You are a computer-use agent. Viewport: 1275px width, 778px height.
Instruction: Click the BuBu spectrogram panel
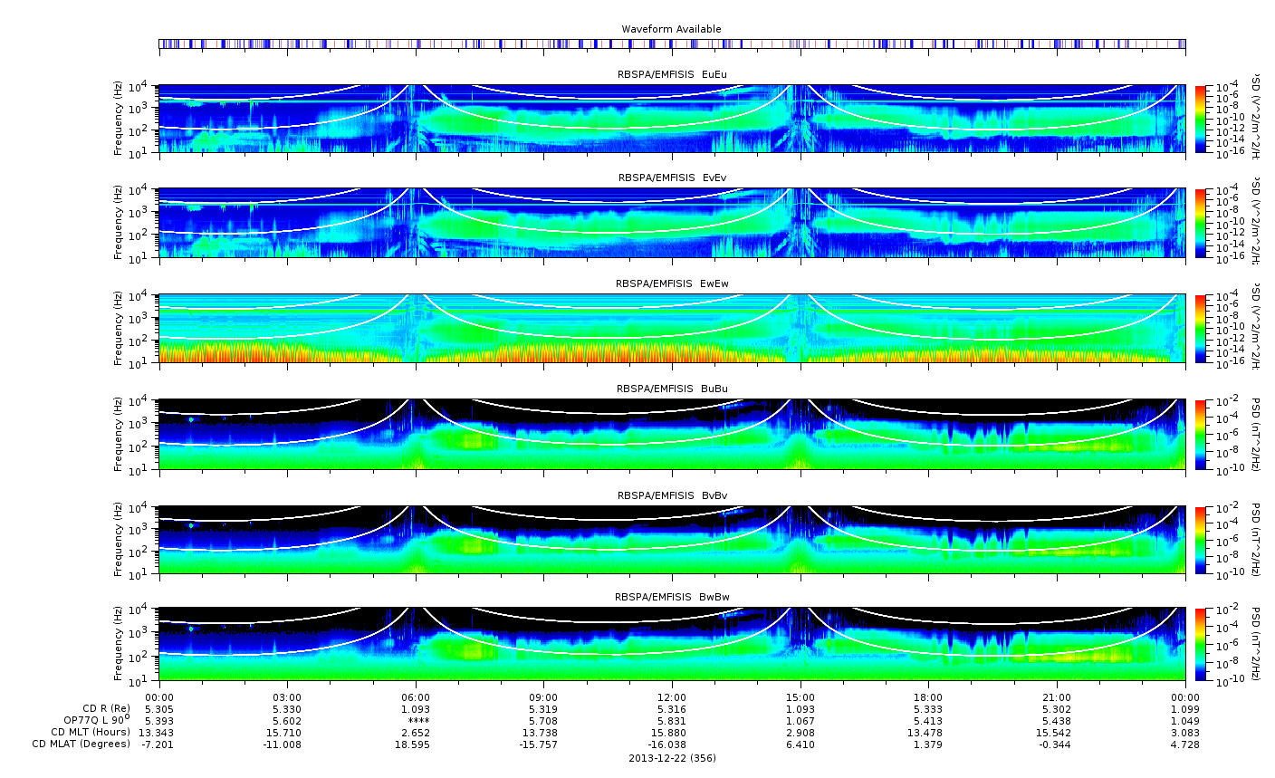(x=672, y=434)
